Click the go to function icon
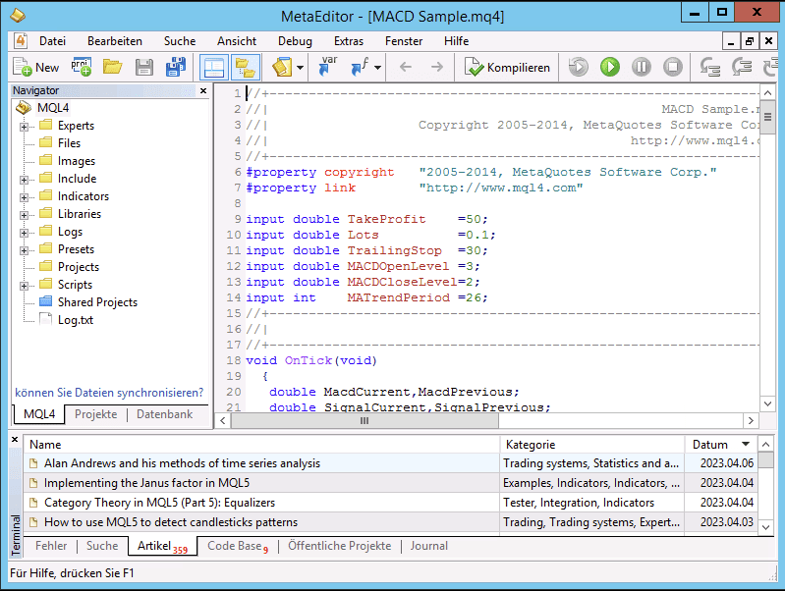This screenshot has height=591, width=785. [x=360, y=67]
